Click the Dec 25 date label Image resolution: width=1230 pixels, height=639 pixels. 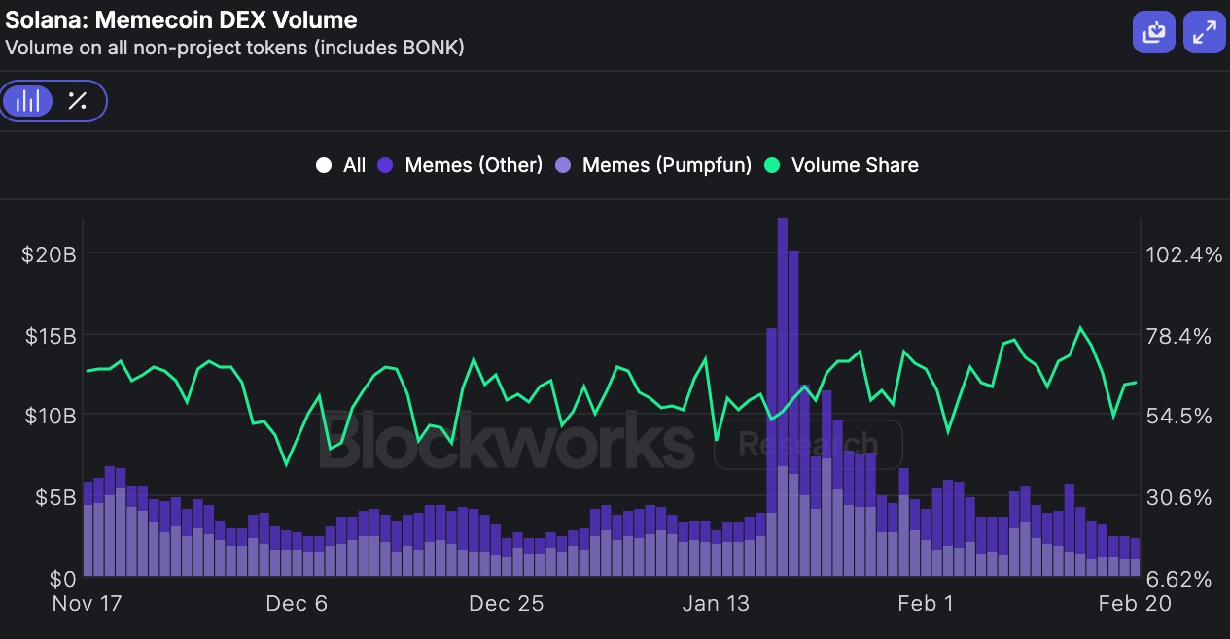[506, 603]
